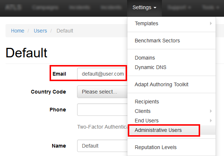Focus the Name input field

[102, 146]
